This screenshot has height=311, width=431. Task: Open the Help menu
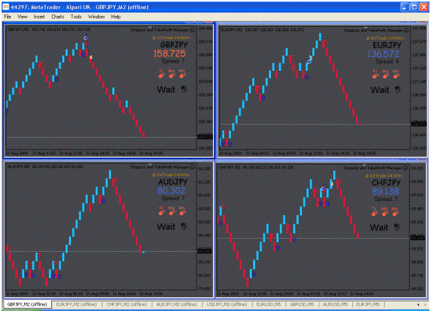point(115,17)
